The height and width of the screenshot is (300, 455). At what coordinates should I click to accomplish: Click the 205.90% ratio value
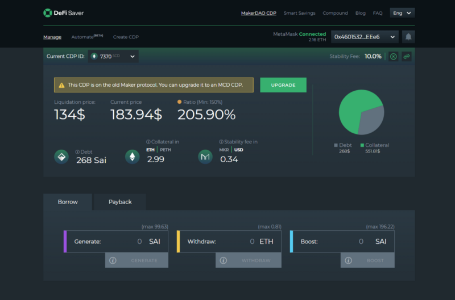tap(206, 115)
